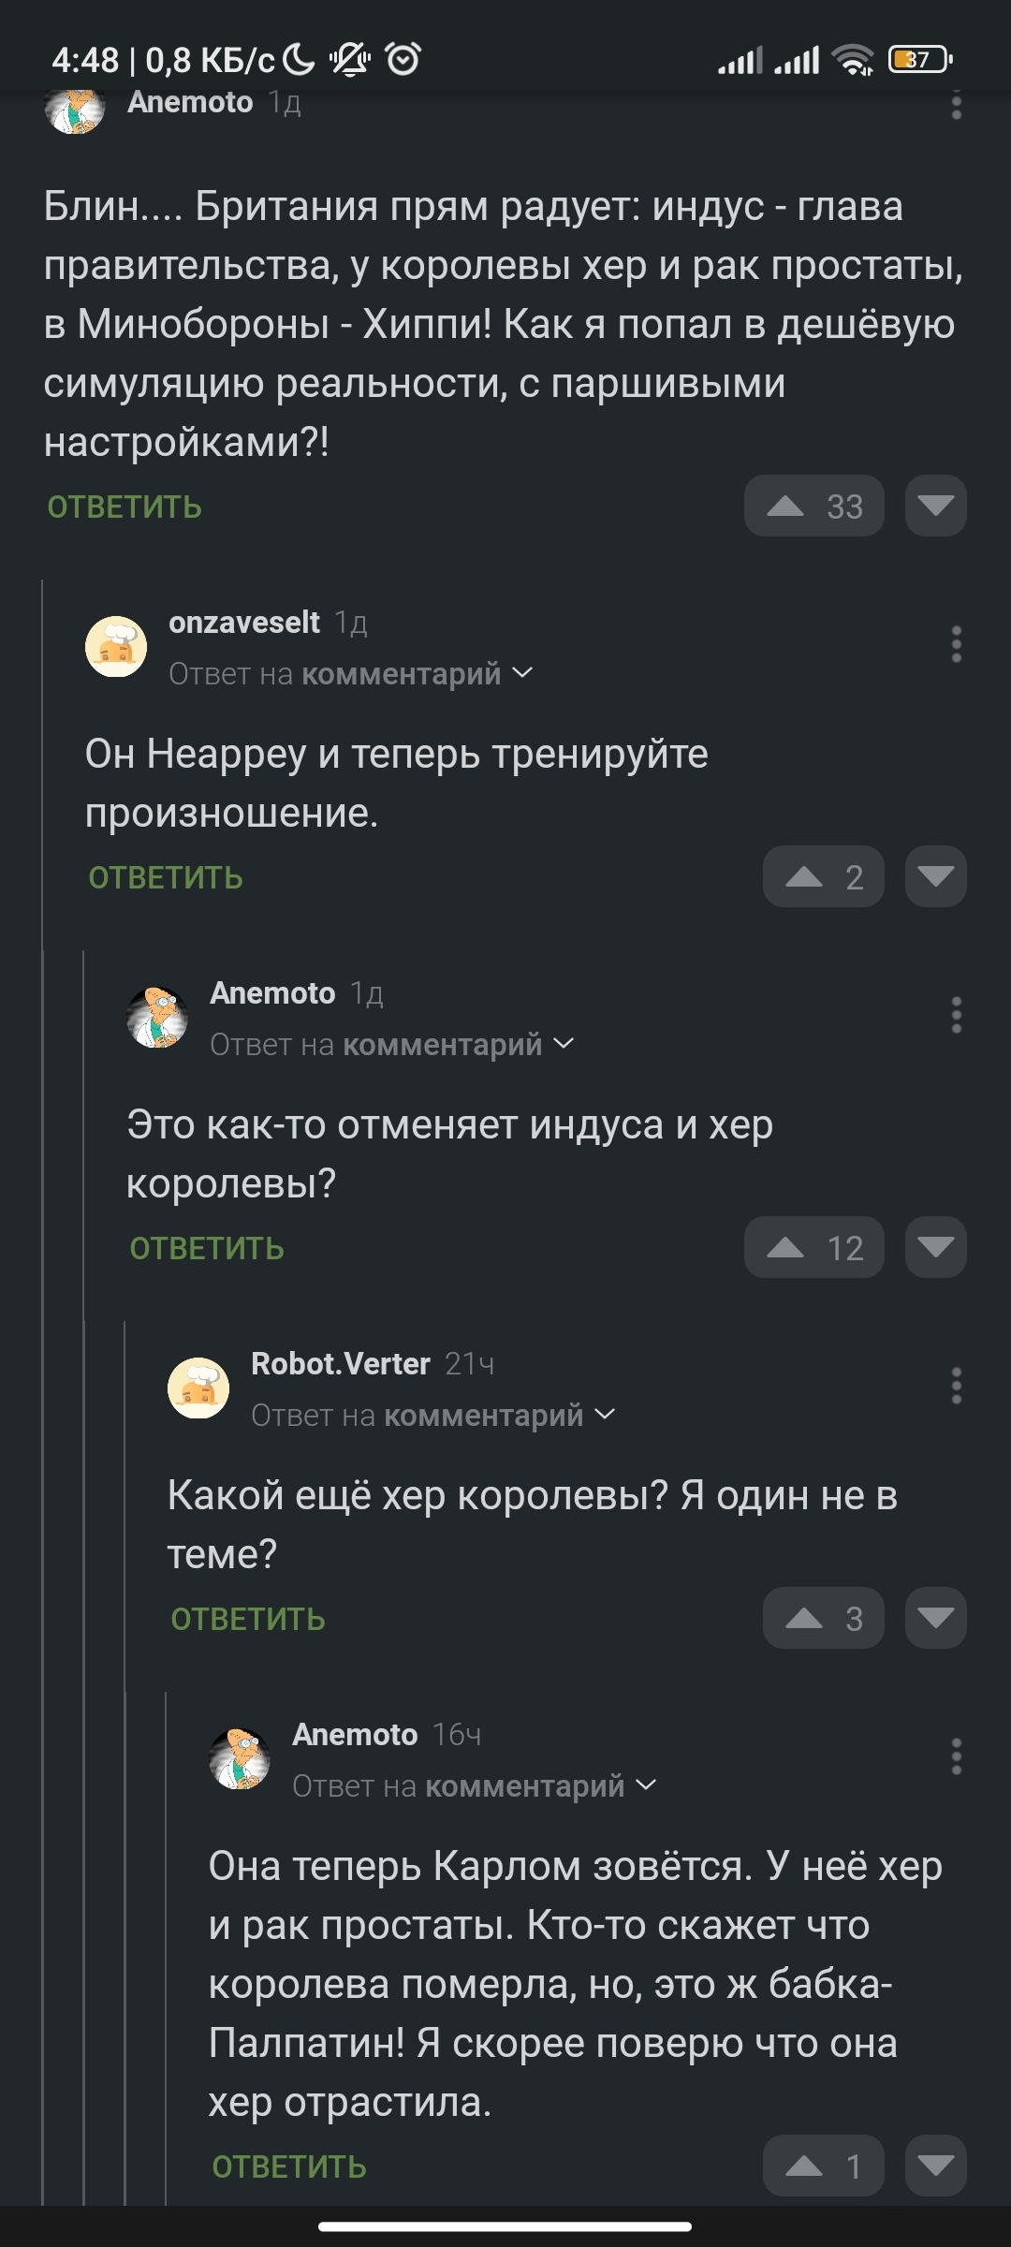The width and height of the screenshot is (1011, 2247).
Task: Upvote Anemoto's reply with 12 votes
Action: click(813, 1248)
